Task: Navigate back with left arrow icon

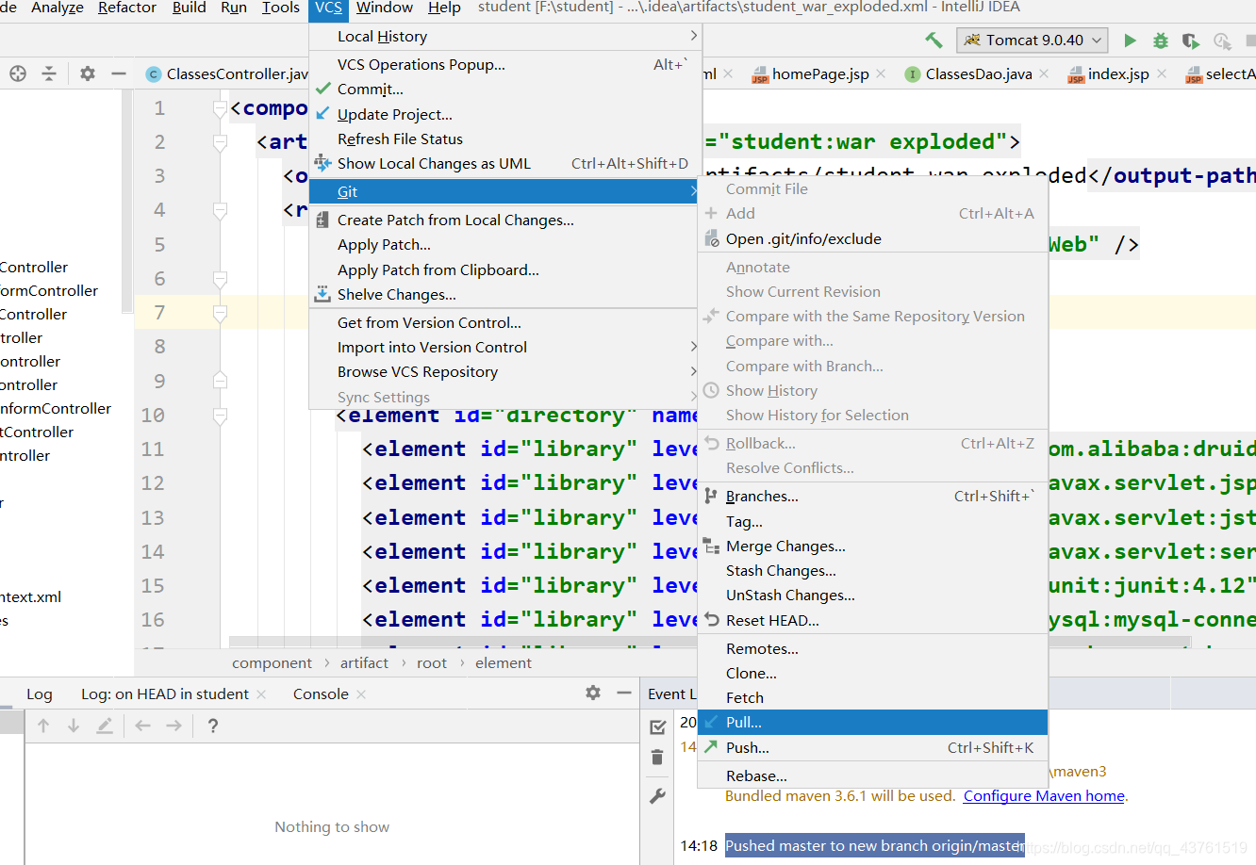Action: 143,726
